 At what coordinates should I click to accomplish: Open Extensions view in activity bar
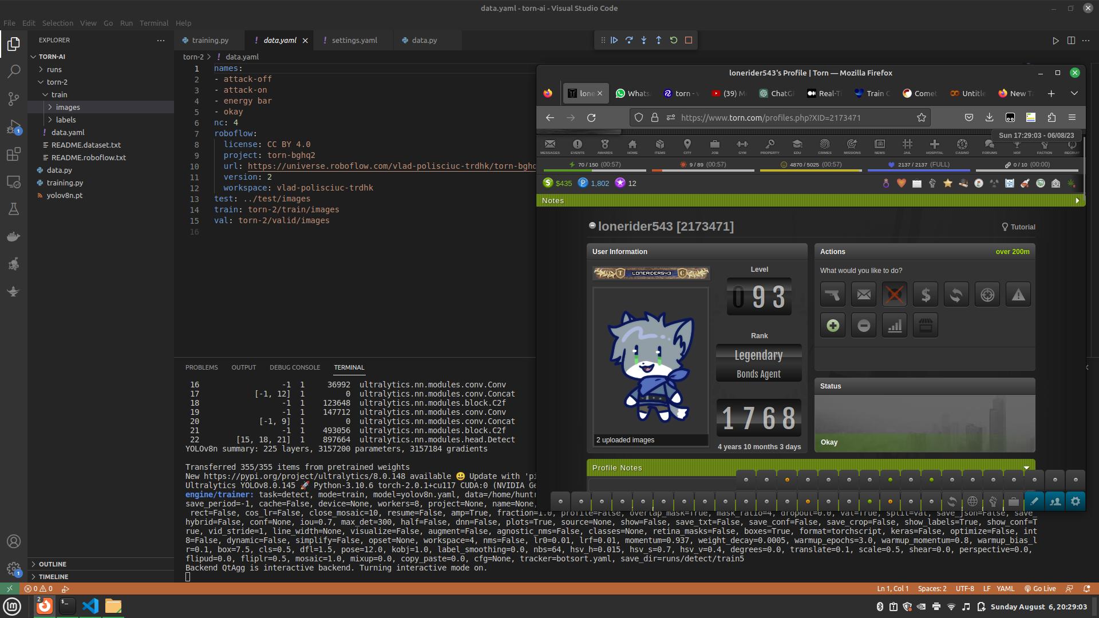pyautogui.click(x=14, y=154)
